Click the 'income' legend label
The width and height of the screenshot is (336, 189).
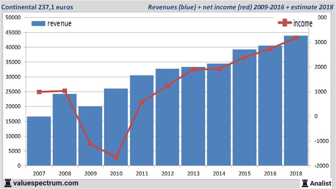tap(302, 23)
